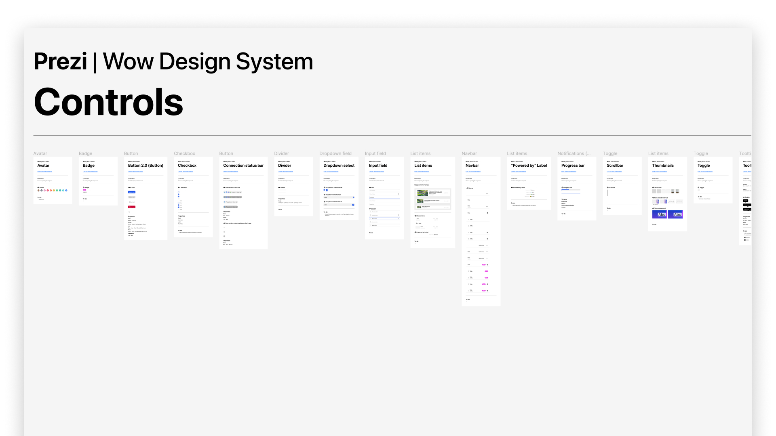Click the blue dropdown chevron small icon
This screenshot has width=776, height=436.
pos(324,190)
